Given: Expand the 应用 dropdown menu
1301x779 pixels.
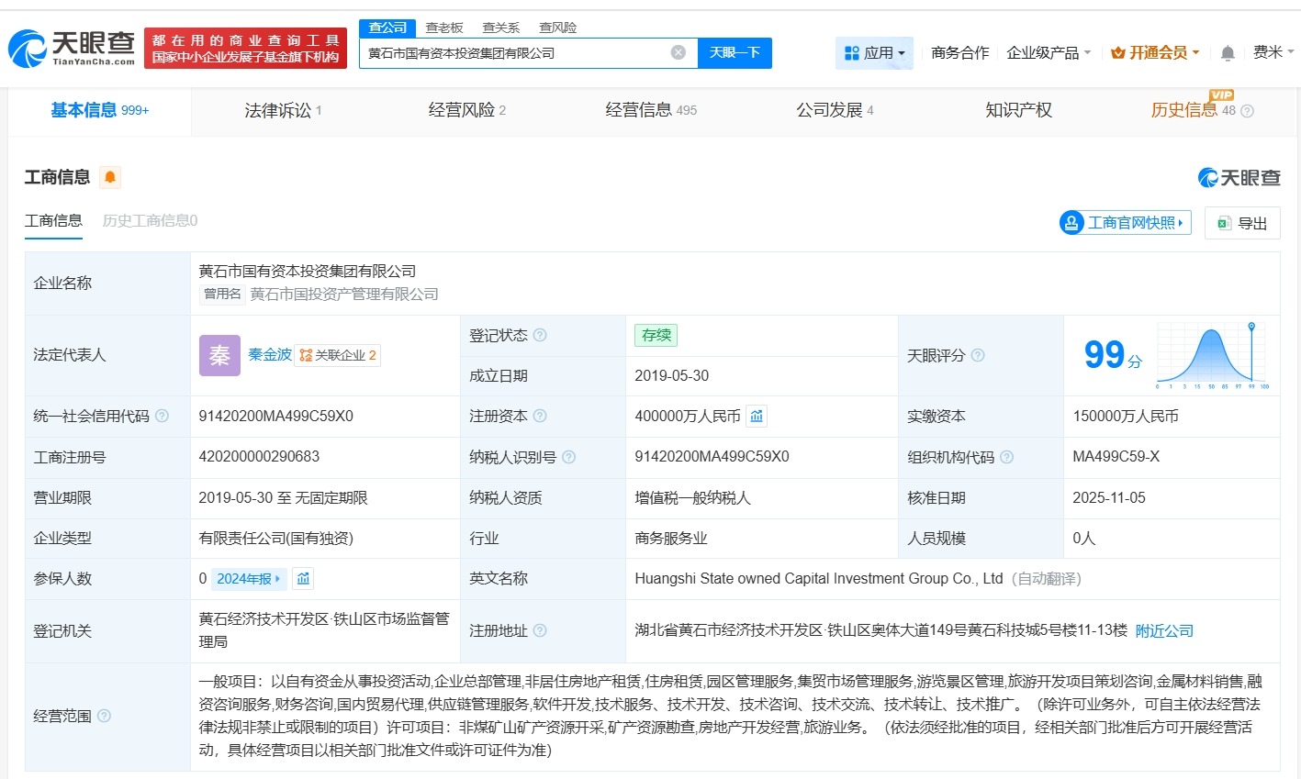Looking at the screenshot, I should pos(875,53).
